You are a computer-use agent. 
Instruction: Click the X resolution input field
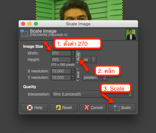61,71
